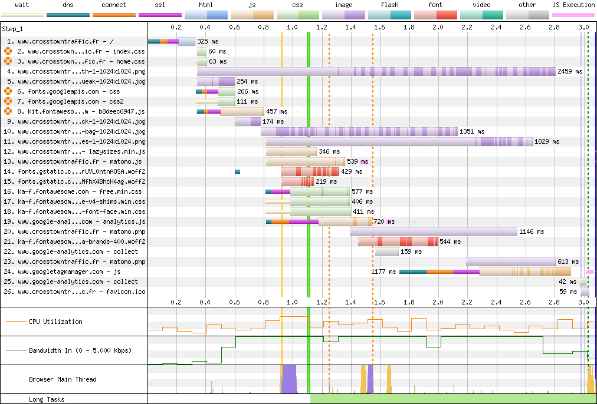Screen dimensions: 597x404
Task: Click the font legend label
Action: tap(435, 5)
